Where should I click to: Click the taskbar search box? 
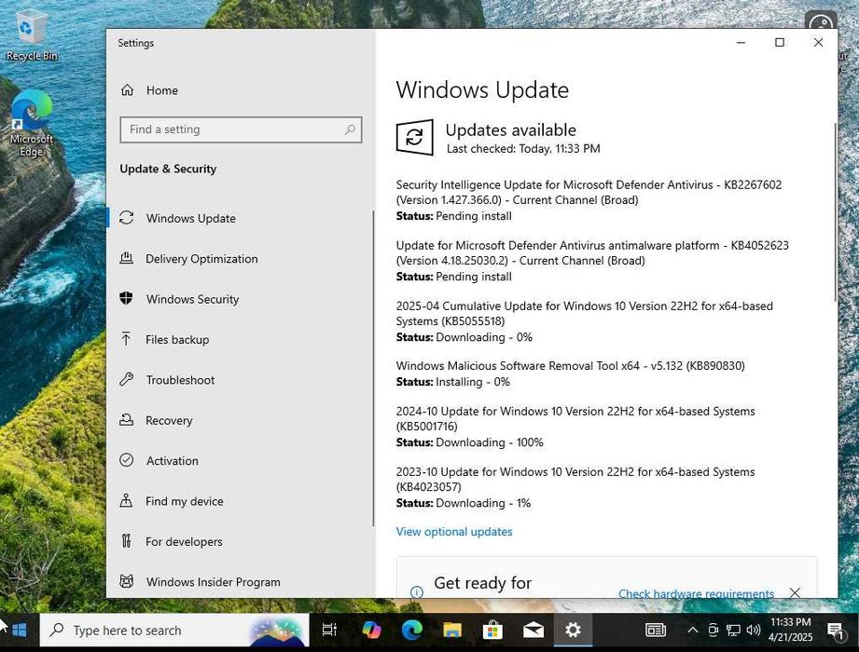(174, 631)
